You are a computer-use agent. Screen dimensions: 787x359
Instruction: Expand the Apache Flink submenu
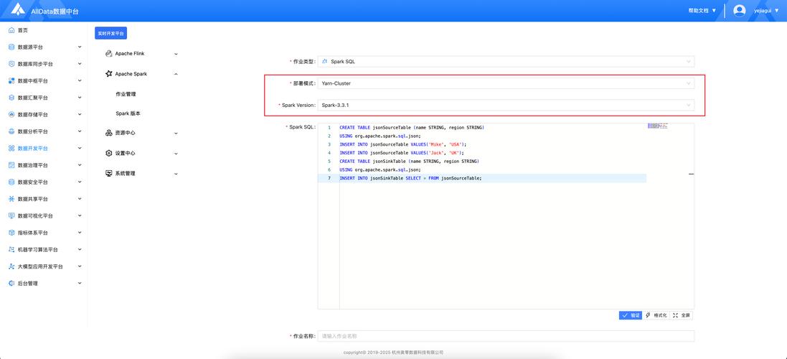tap(176, 54)
